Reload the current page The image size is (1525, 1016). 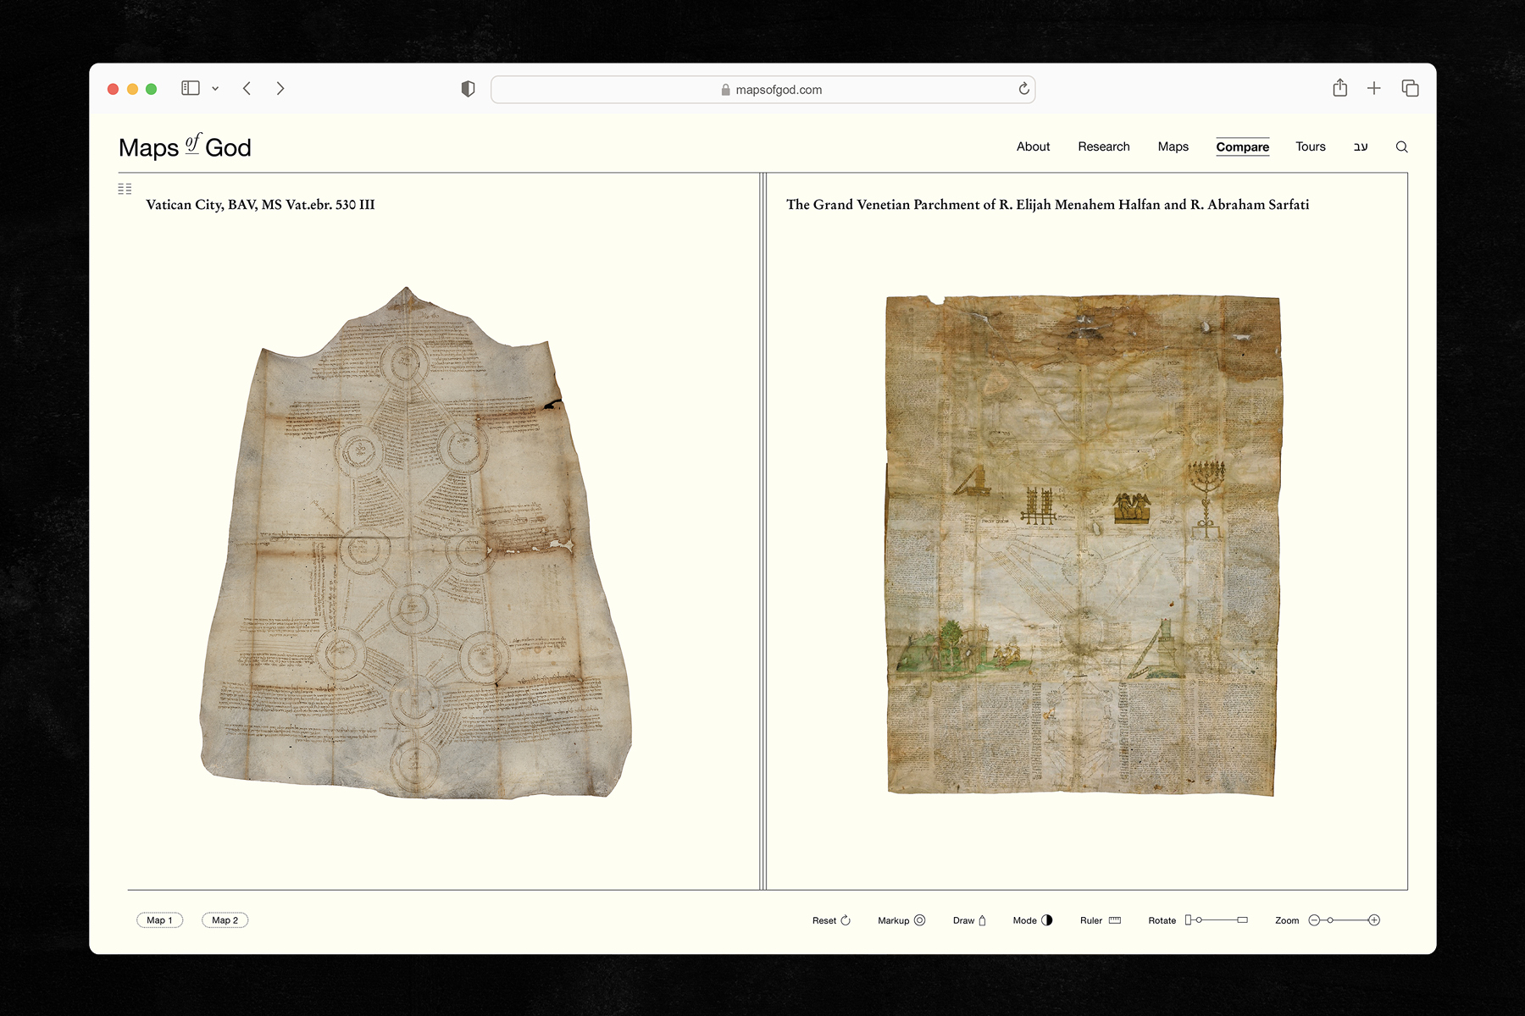click(1023, 89)
